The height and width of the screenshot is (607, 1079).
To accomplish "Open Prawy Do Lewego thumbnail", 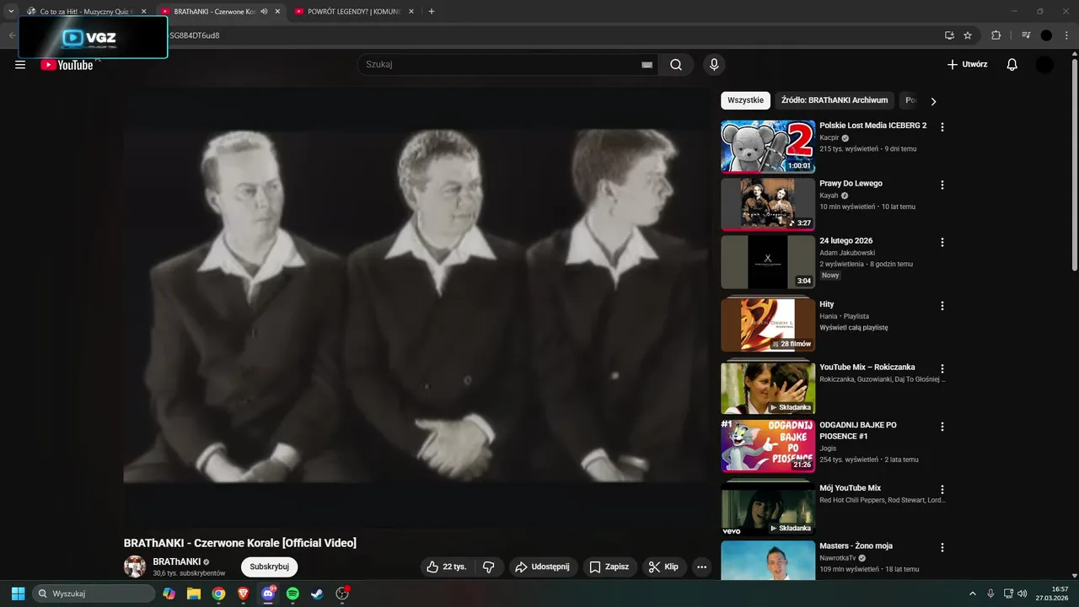I will click(768, 204).
